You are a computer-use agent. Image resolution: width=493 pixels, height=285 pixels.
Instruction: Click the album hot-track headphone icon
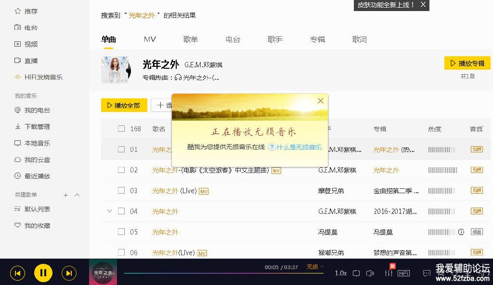pyautogui.click(x=178, y=77)
